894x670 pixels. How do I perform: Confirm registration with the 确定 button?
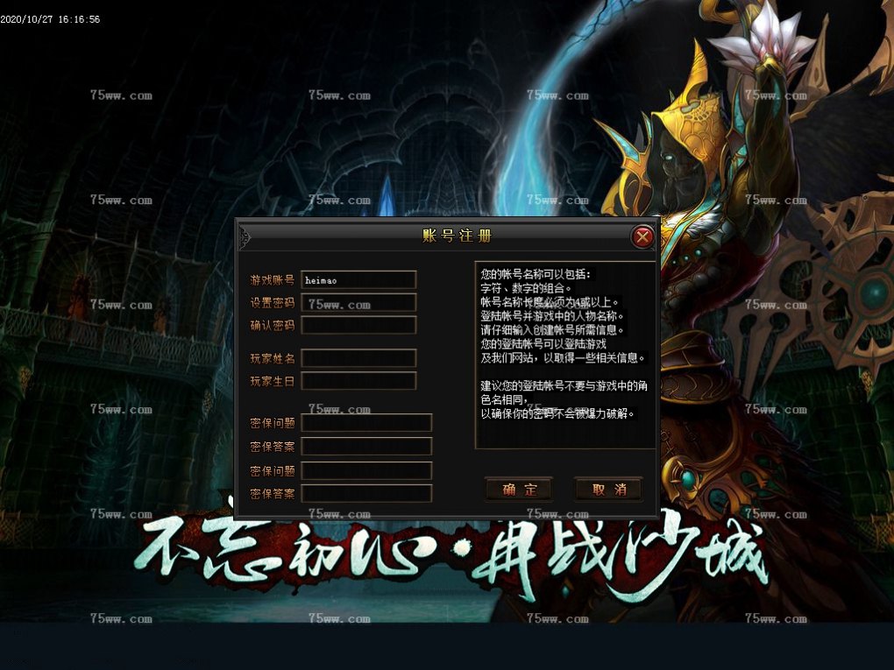click(x=520, y=490)
